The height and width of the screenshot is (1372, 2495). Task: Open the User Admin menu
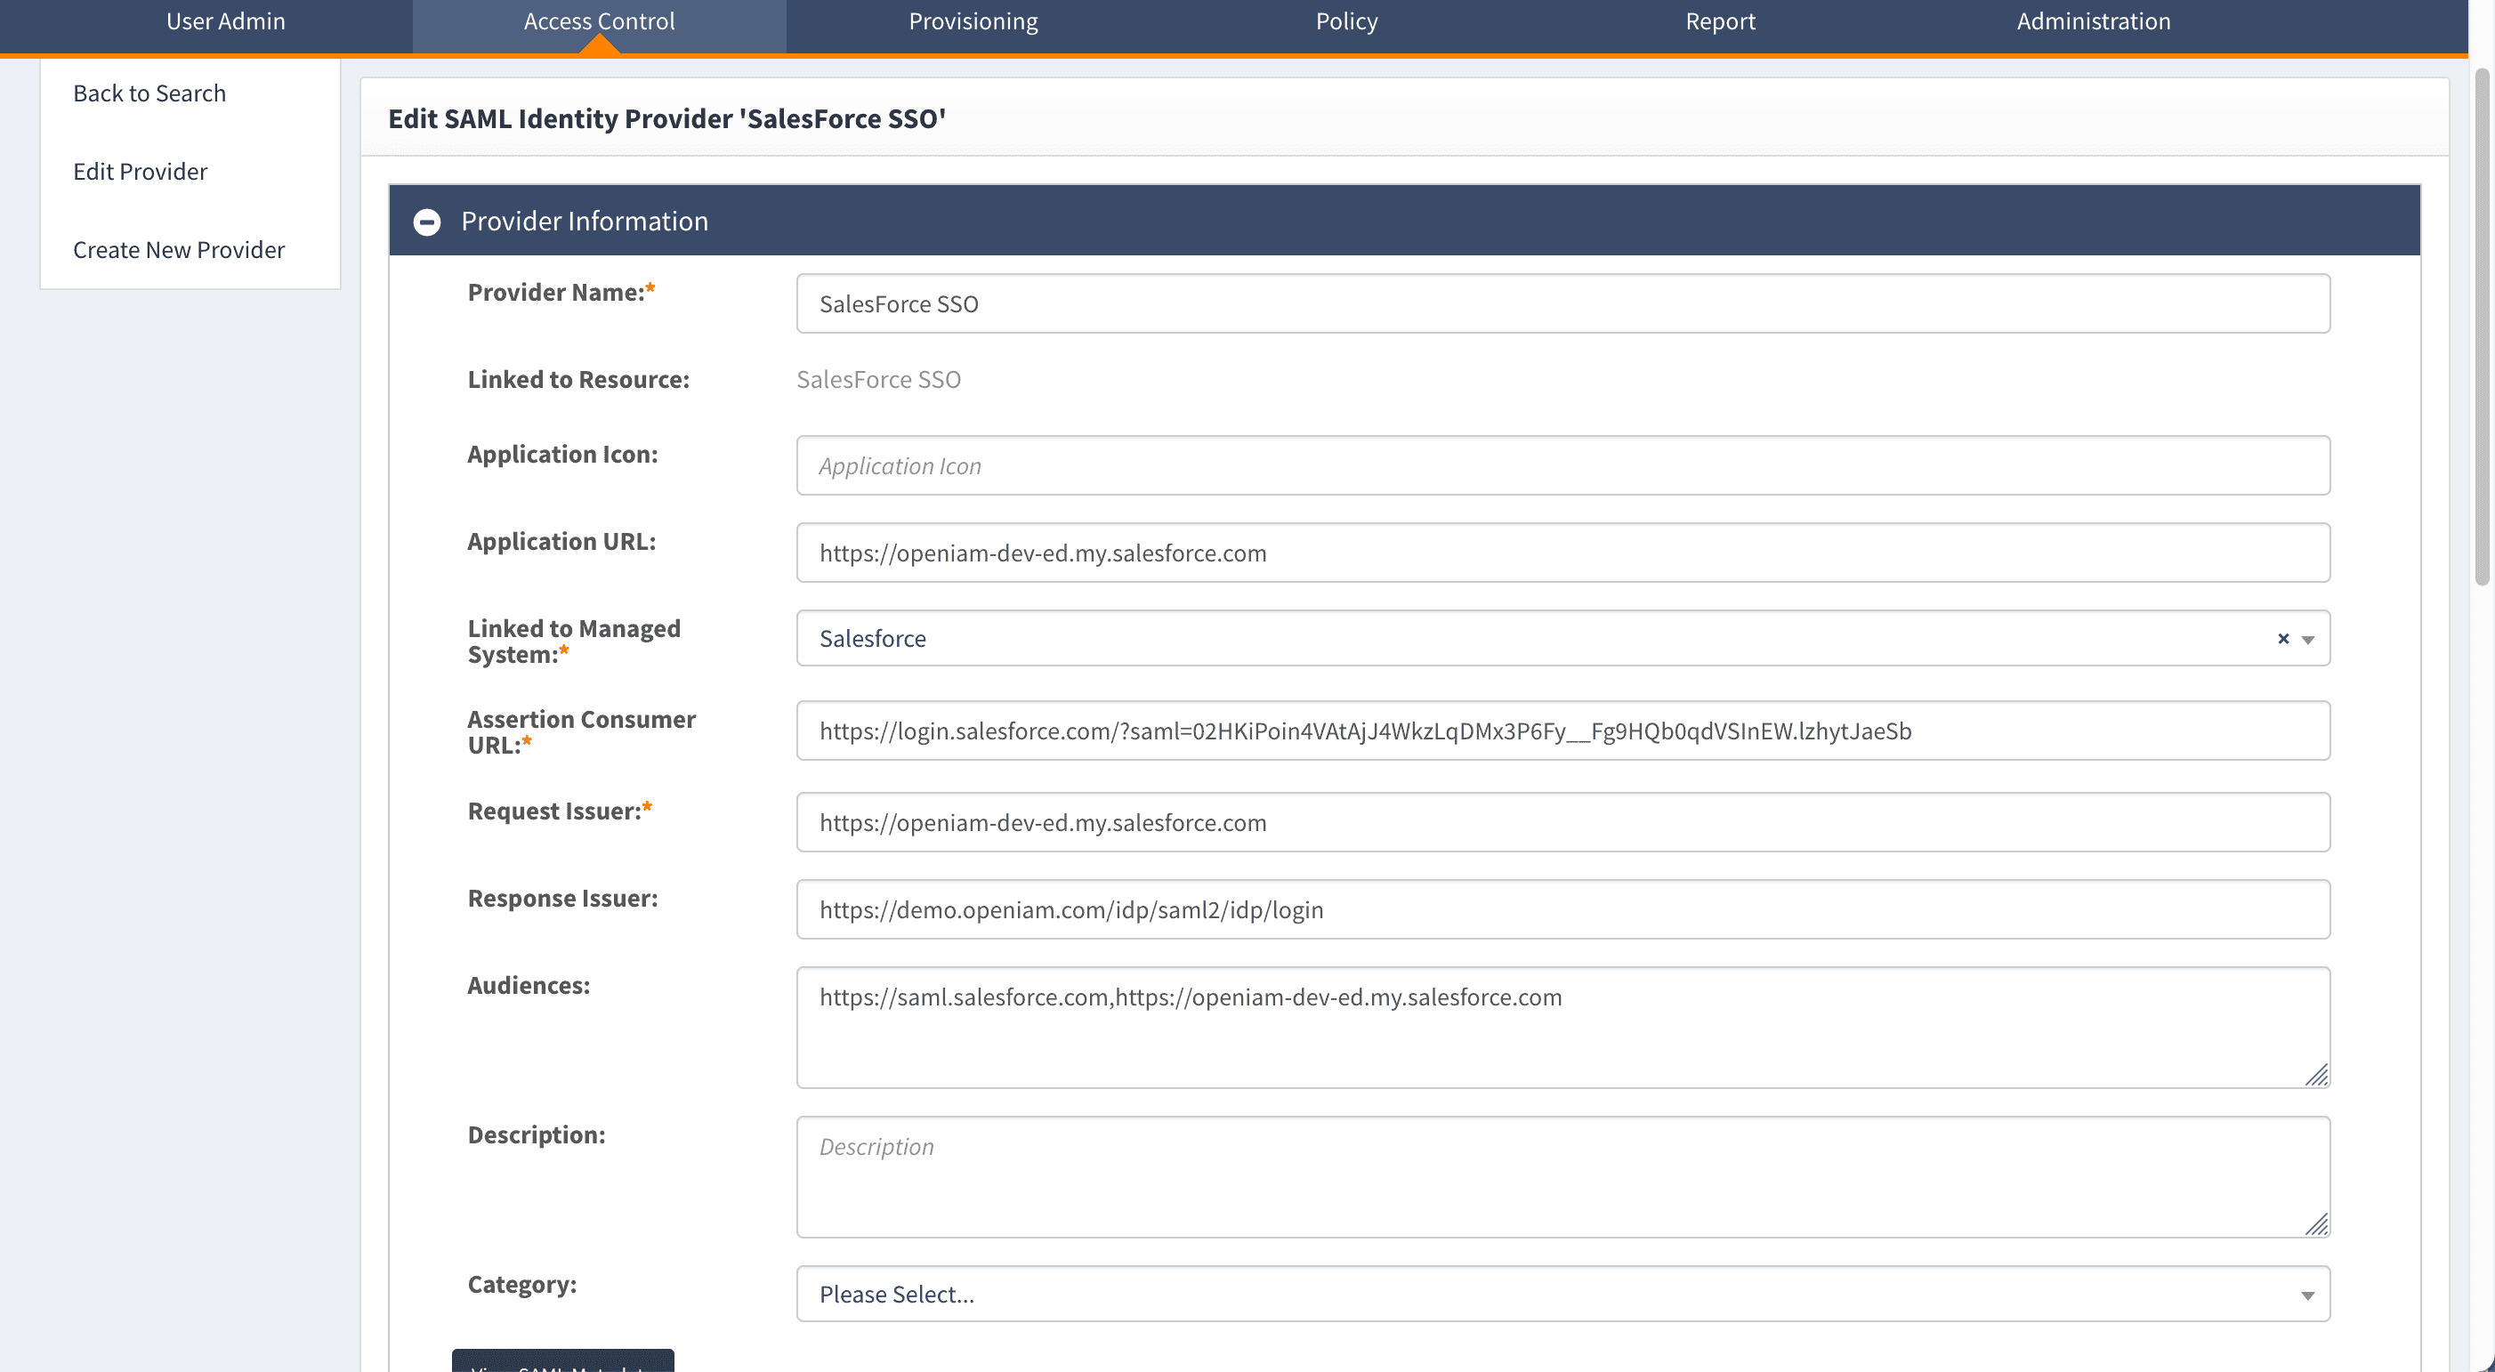pos(226,21)
